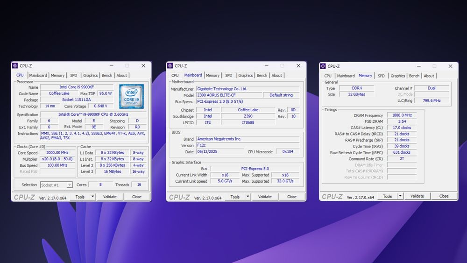Click the Core Voltage value '0.648 V'
Viewport: 467px width, 263px height.
tap(101, 106)
